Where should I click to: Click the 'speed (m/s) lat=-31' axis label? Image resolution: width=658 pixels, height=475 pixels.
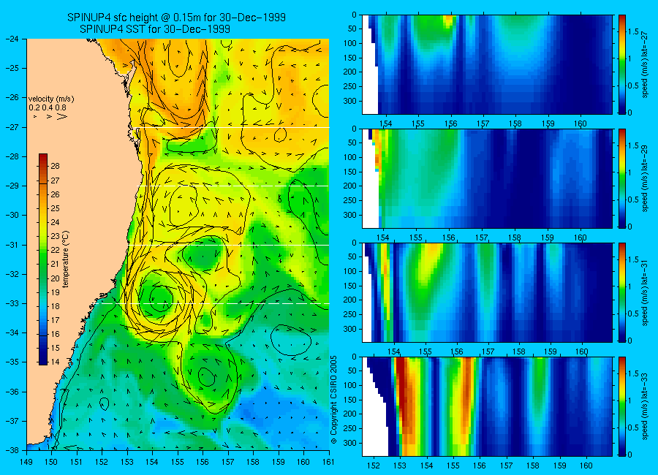[x=645, y=292]
